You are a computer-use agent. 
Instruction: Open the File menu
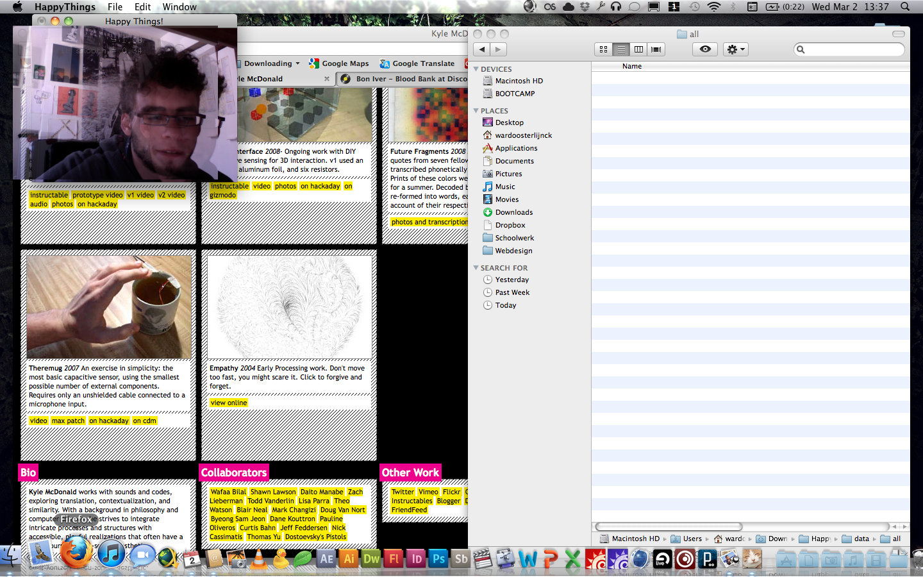[115, 7]
